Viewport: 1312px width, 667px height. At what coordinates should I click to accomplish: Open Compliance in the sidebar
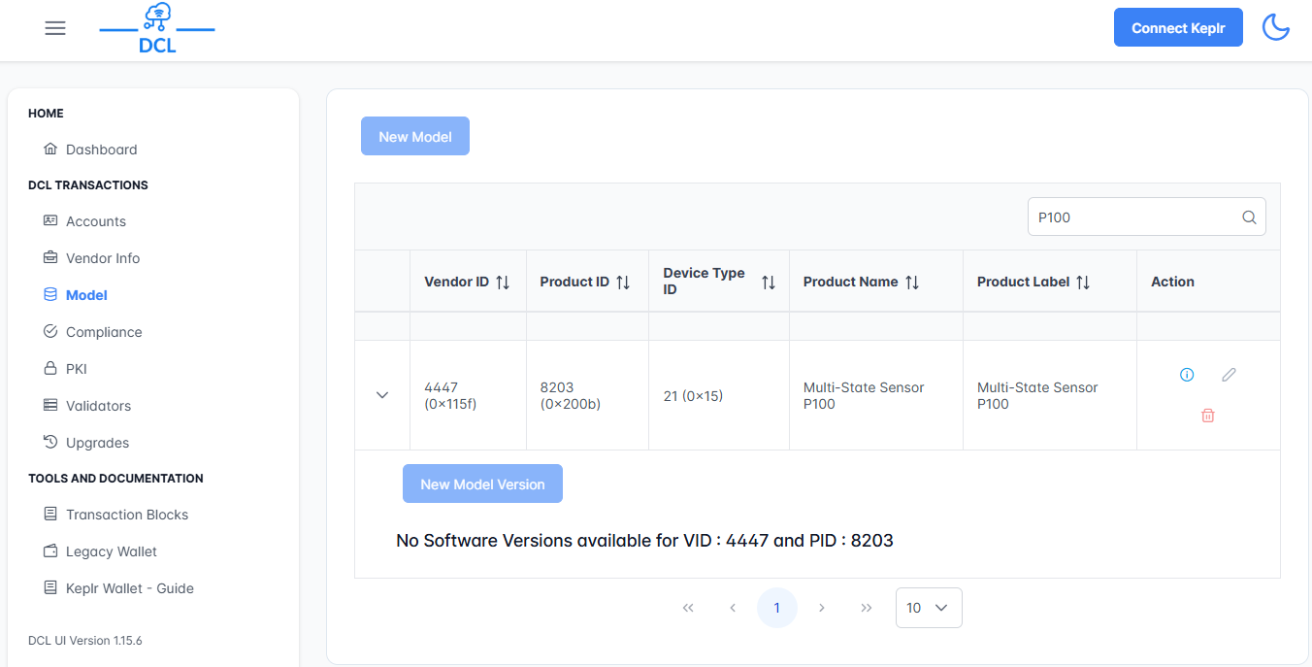point(103,332)
